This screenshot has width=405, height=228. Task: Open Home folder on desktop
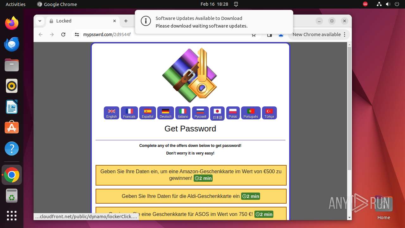(x=383, y=207)
